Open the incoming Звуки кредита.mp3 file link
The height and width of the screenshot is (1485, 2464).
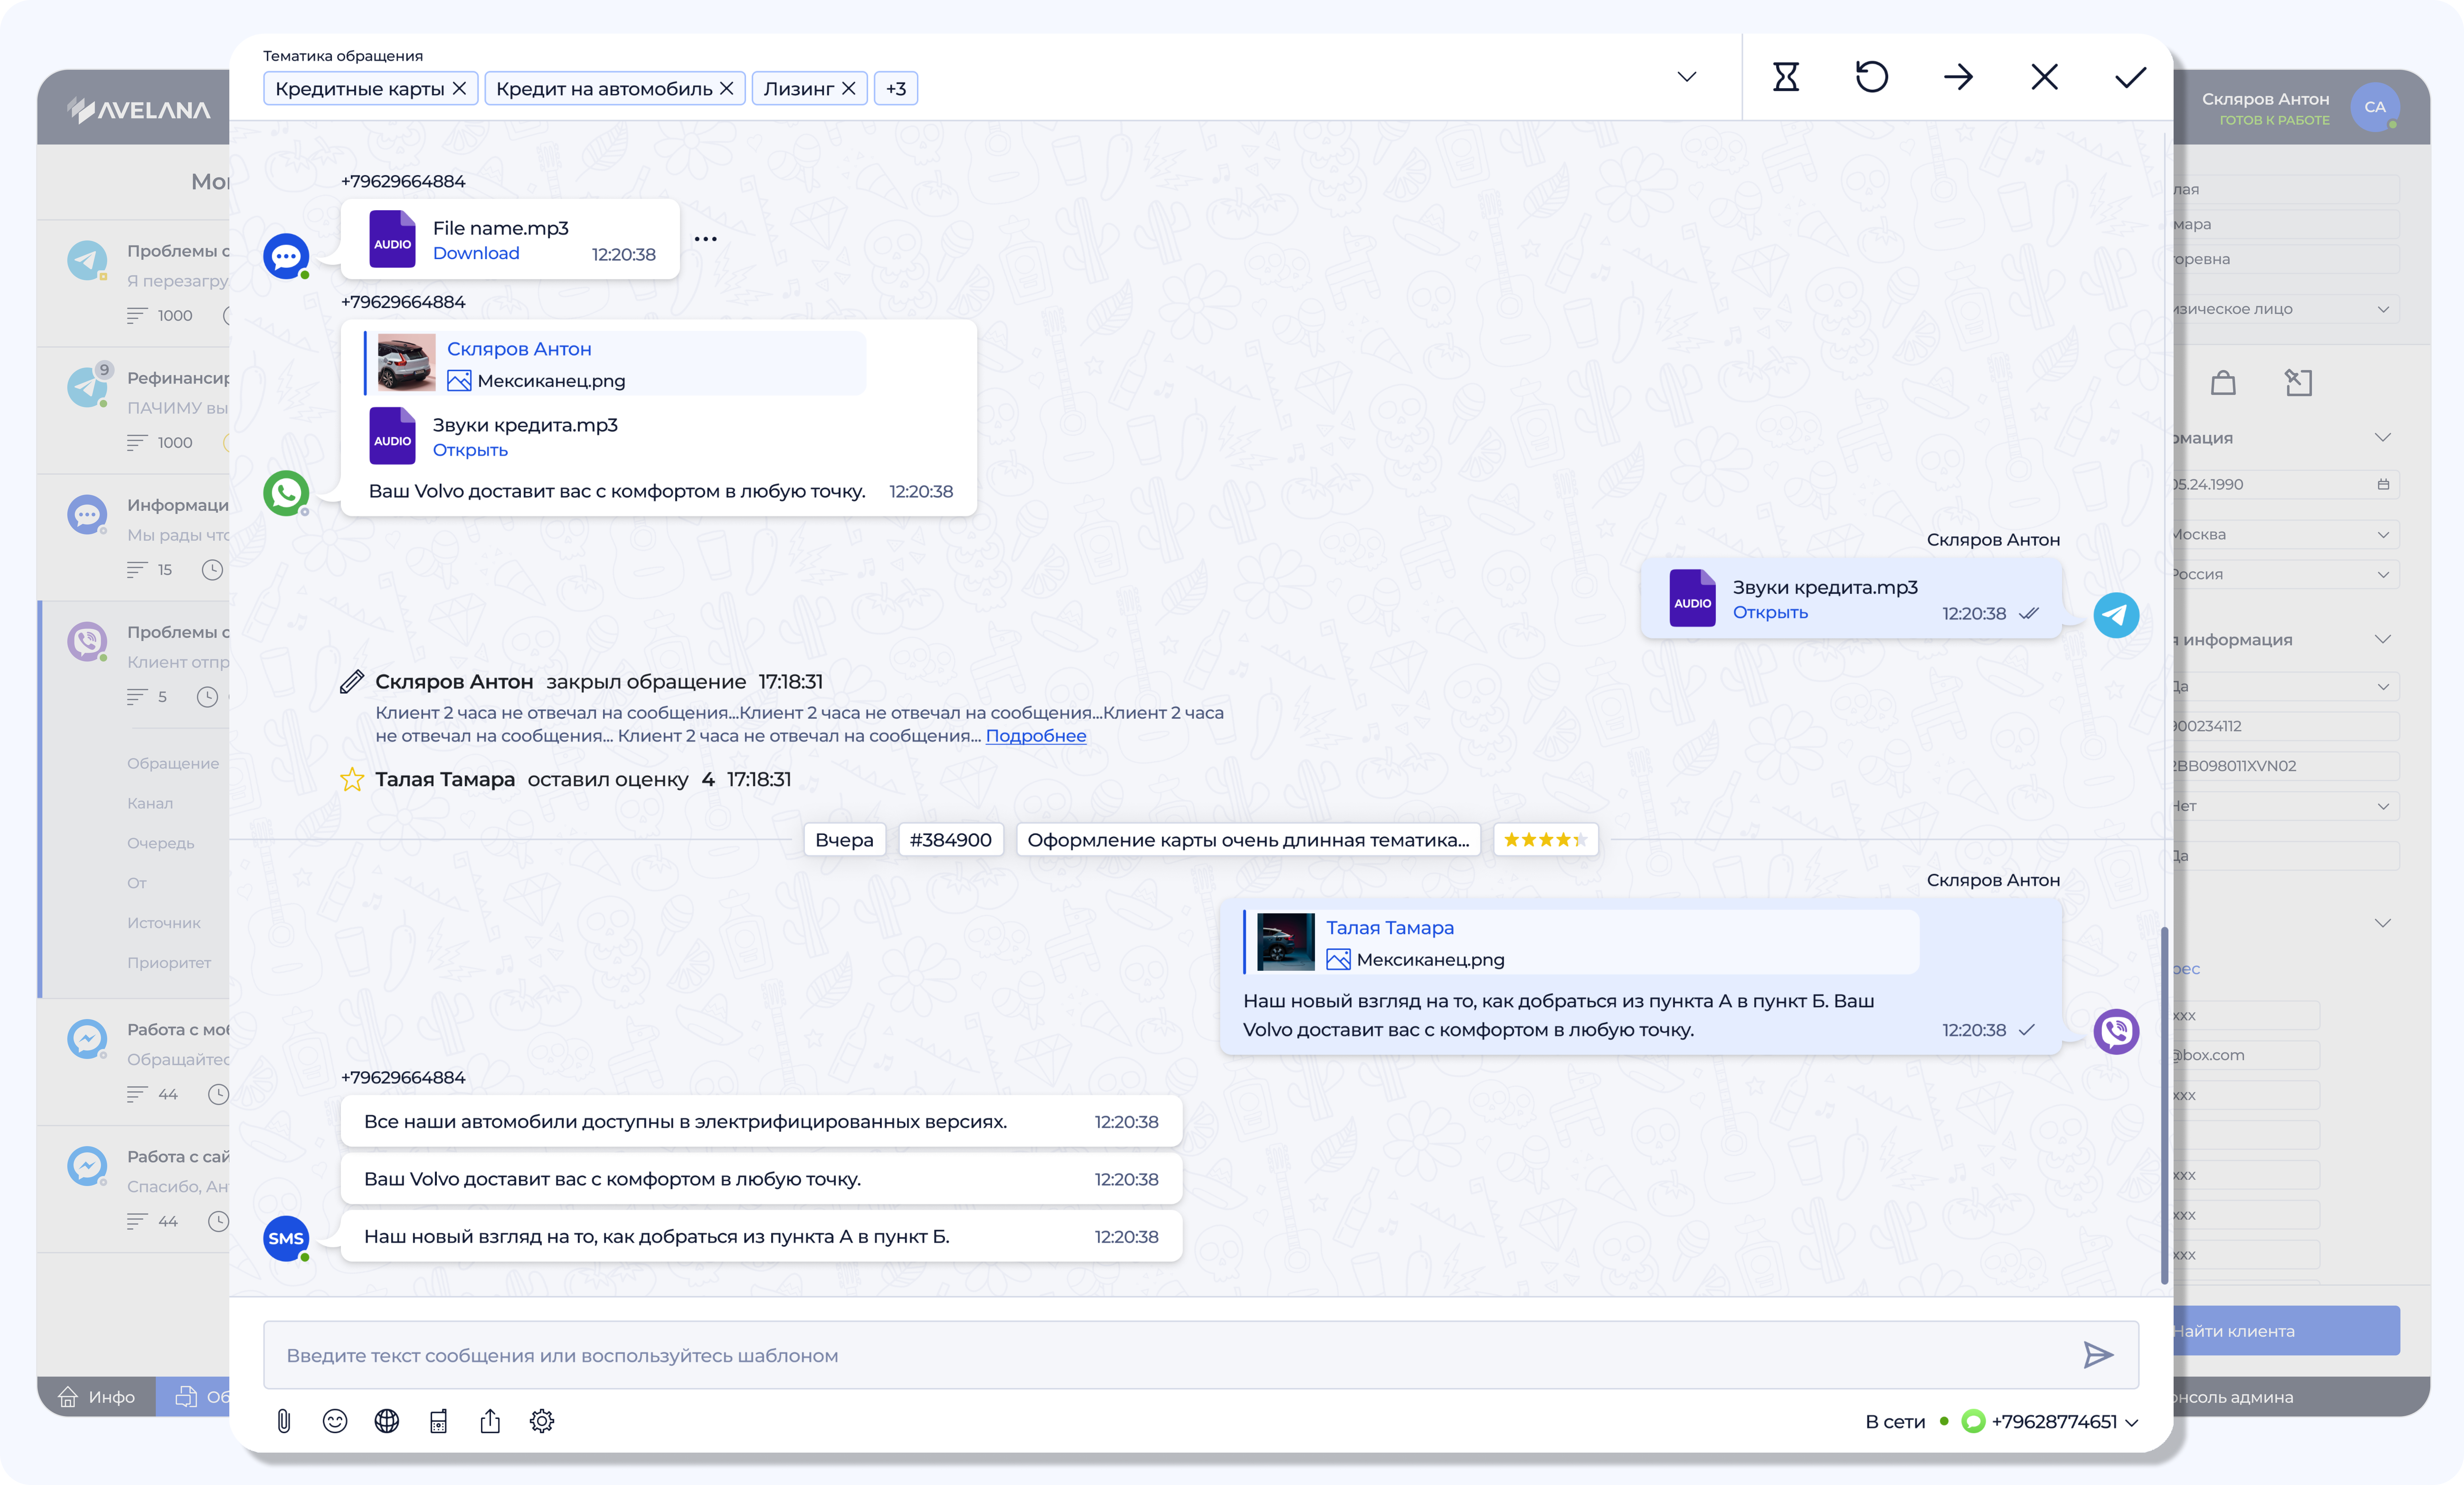coord(470,451)
